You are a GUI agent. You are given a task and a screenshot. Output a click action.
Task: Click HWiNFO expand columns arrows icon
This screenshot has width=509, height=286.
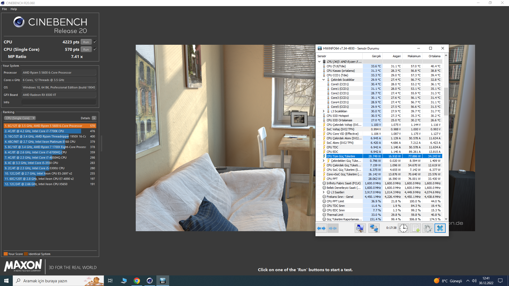tap(321, 228)
